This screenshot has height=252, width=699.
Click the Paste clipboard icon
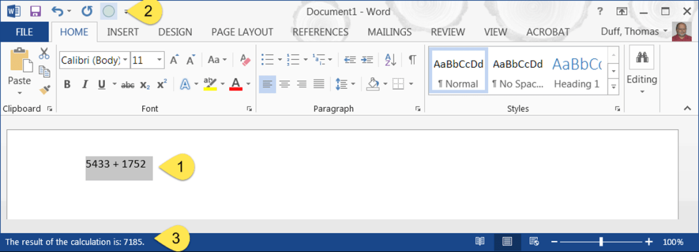click(20, 61)
